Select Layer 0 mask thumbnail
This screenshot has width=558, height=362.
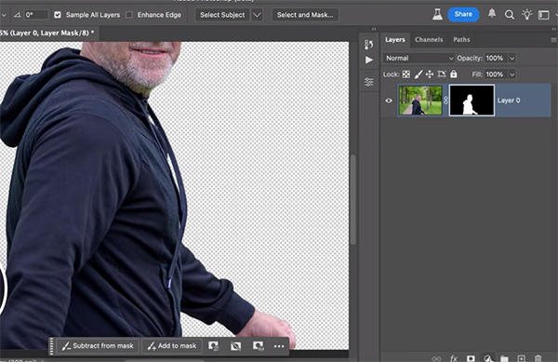click(x=472, y=101)
